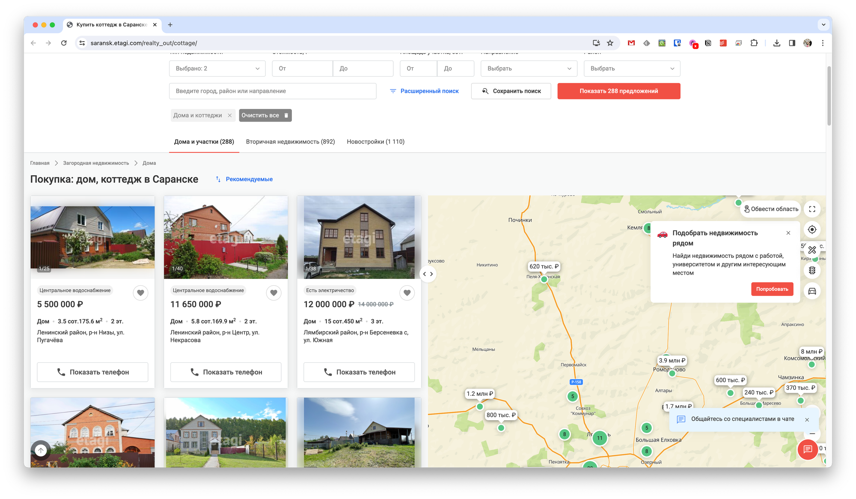Open Расширенный поиск link
856x499 pixels.
[x=424, y=91]
